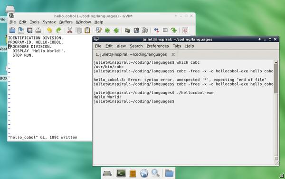Click the terminal scrollbar down arrow
Image resolution: width=285 pixels, height=179 pixels.
point(275,158)
